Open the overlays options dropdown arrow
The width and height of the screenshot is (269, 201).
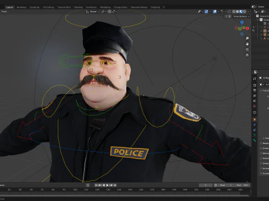(218, 12)
